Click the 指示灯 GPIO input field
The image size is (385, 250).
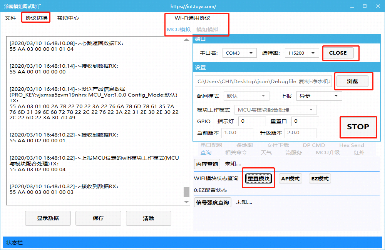pyautogui.click(x=252, y=122)
